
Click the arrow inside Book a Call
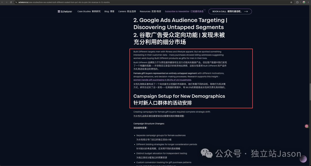pyautogui.click(x=246, y=11)
